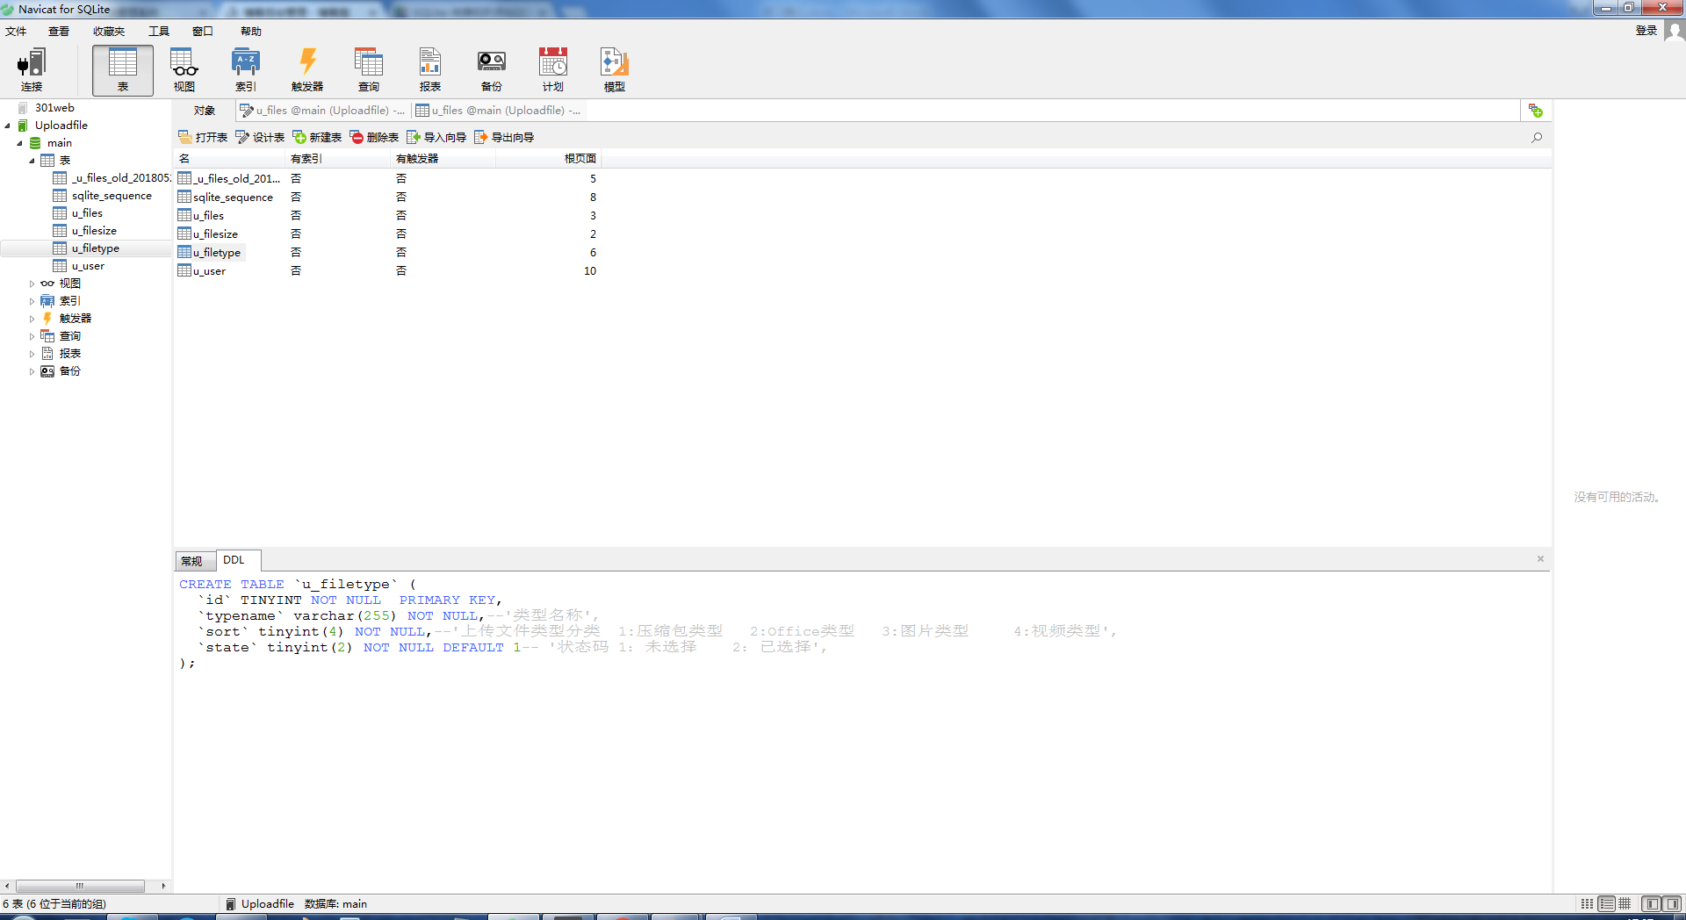Image resolution: width=1686 pixels, height=920 pixels.
Task: Select 301web connection in tree
Action: (54, 108)
